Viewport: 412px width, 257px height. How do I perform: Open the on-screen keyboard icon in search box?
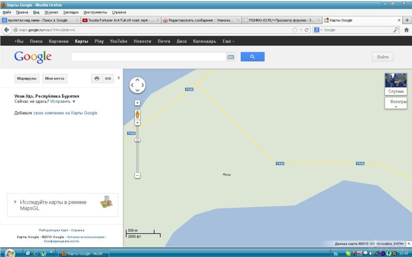231,57
